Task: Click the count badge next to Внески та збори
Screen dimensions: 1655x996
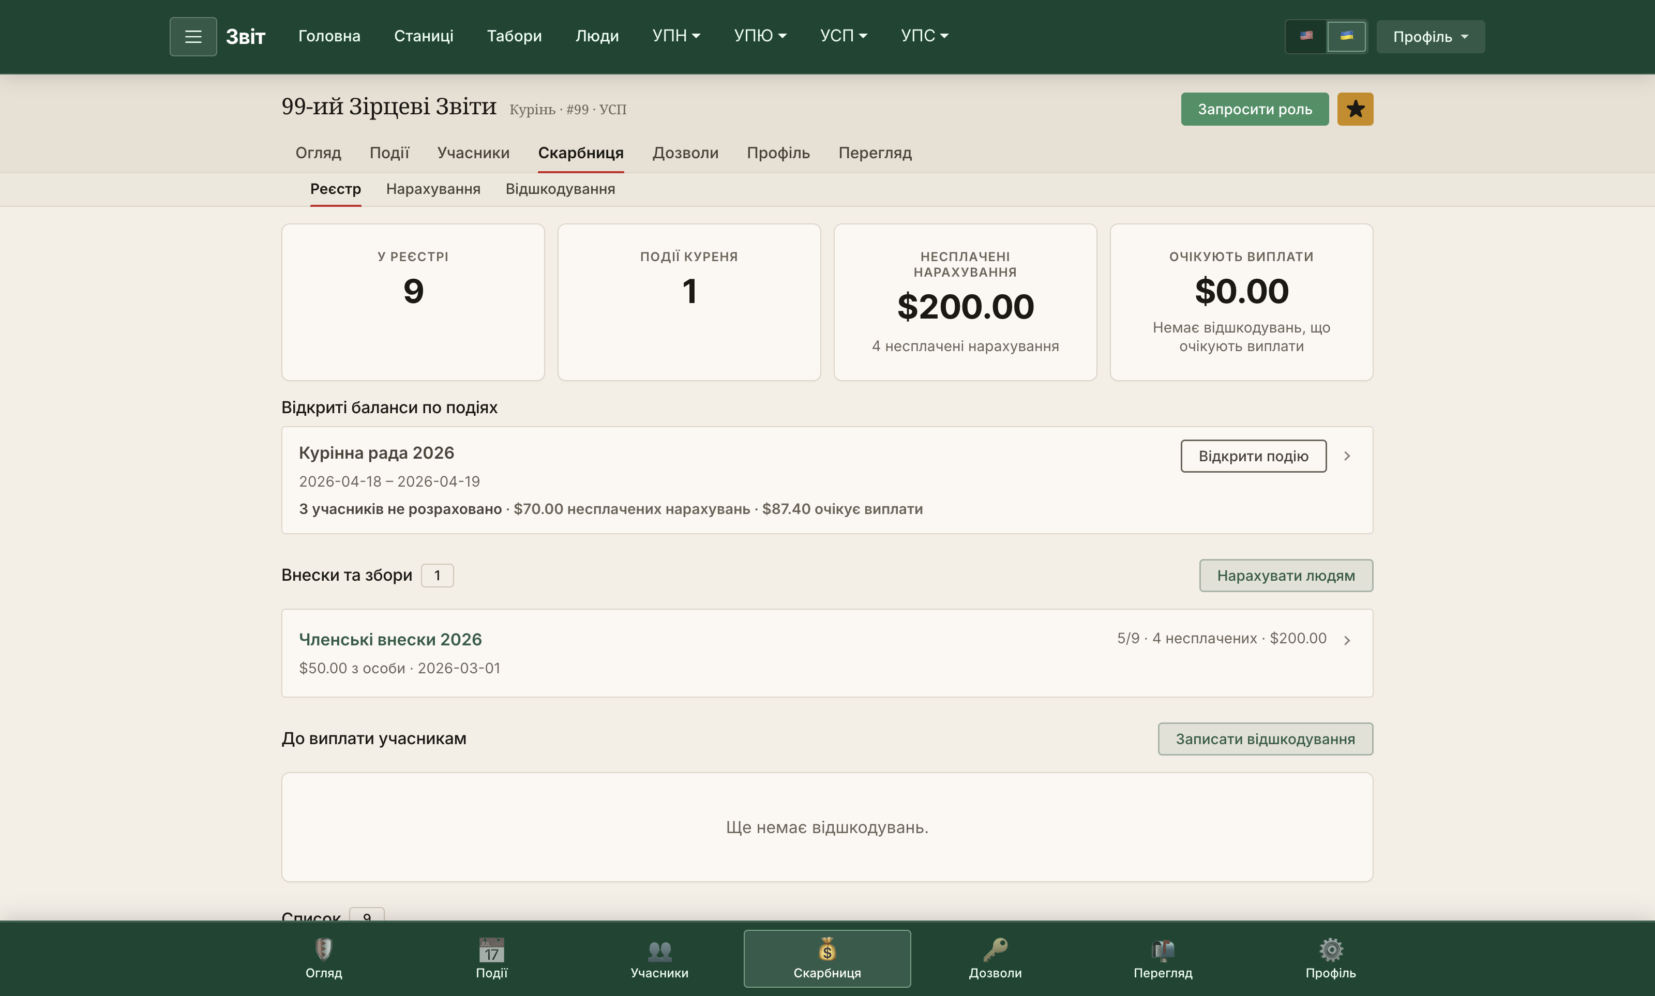Action: (x=437, y=575)
